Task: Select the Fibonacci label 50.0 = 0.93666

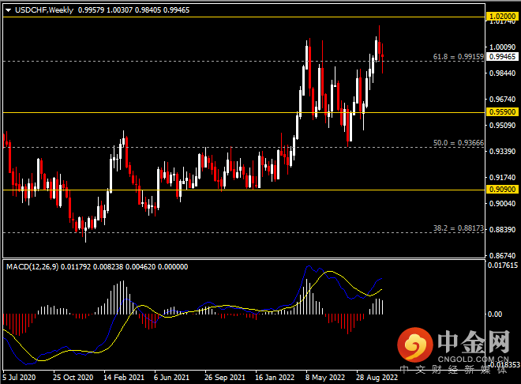Action: [x=459, y=143]
